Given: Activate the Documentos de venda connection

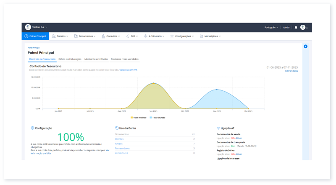Looking at the screenshot, I should point(239,138).
